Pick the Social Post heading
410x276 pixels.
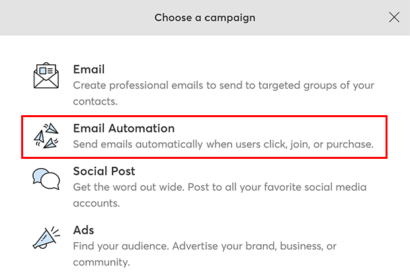(x=104, y=171)
